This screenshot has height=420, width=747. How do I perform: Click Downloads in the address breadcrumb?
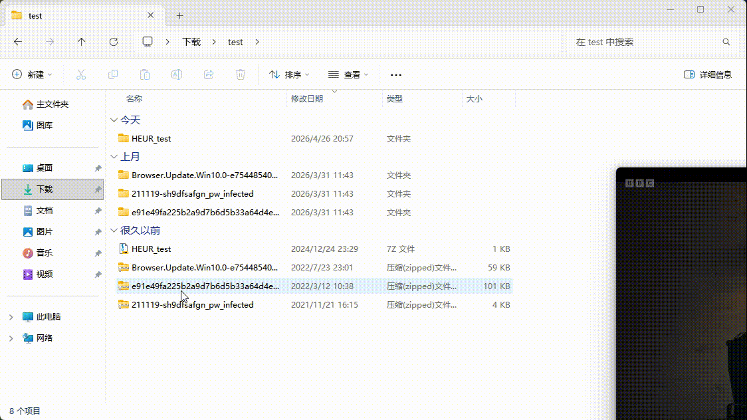[x=191, y=42]
